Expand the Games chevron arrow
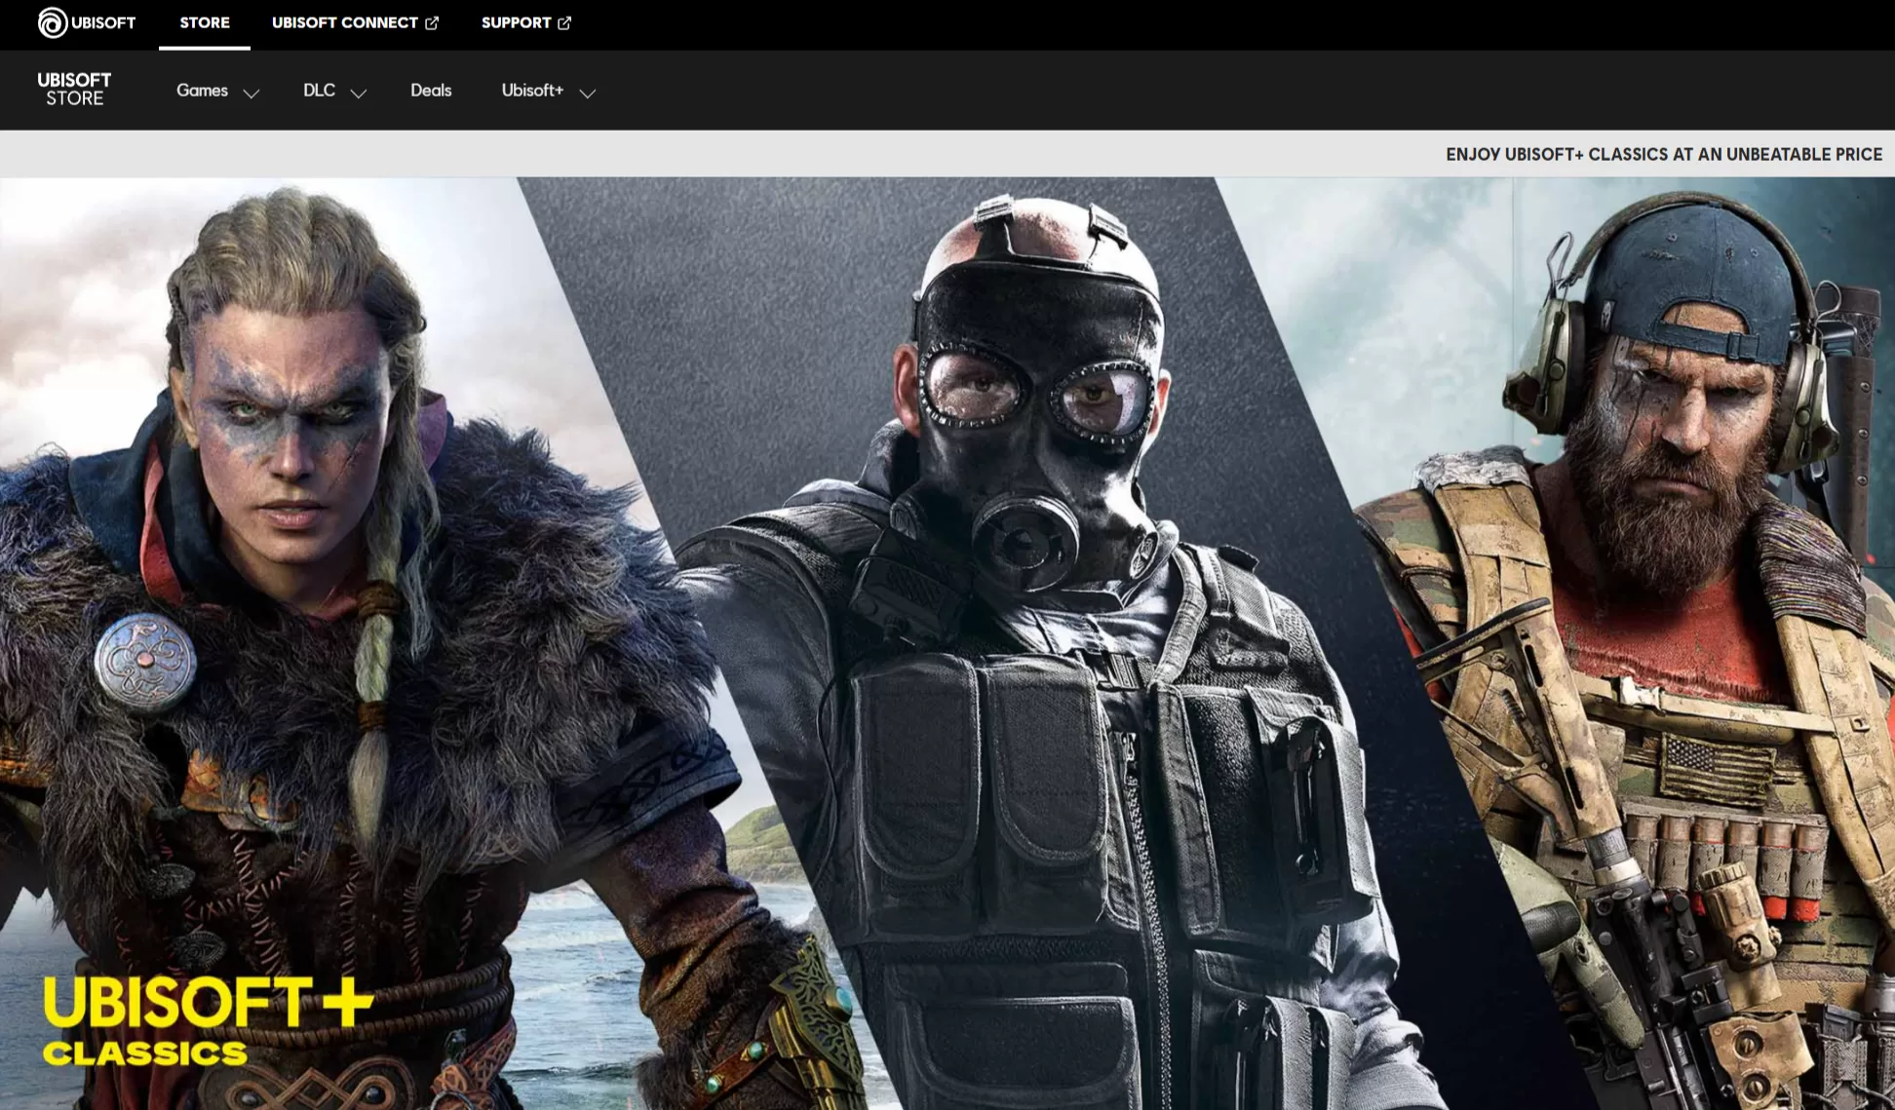 (251, 94)
